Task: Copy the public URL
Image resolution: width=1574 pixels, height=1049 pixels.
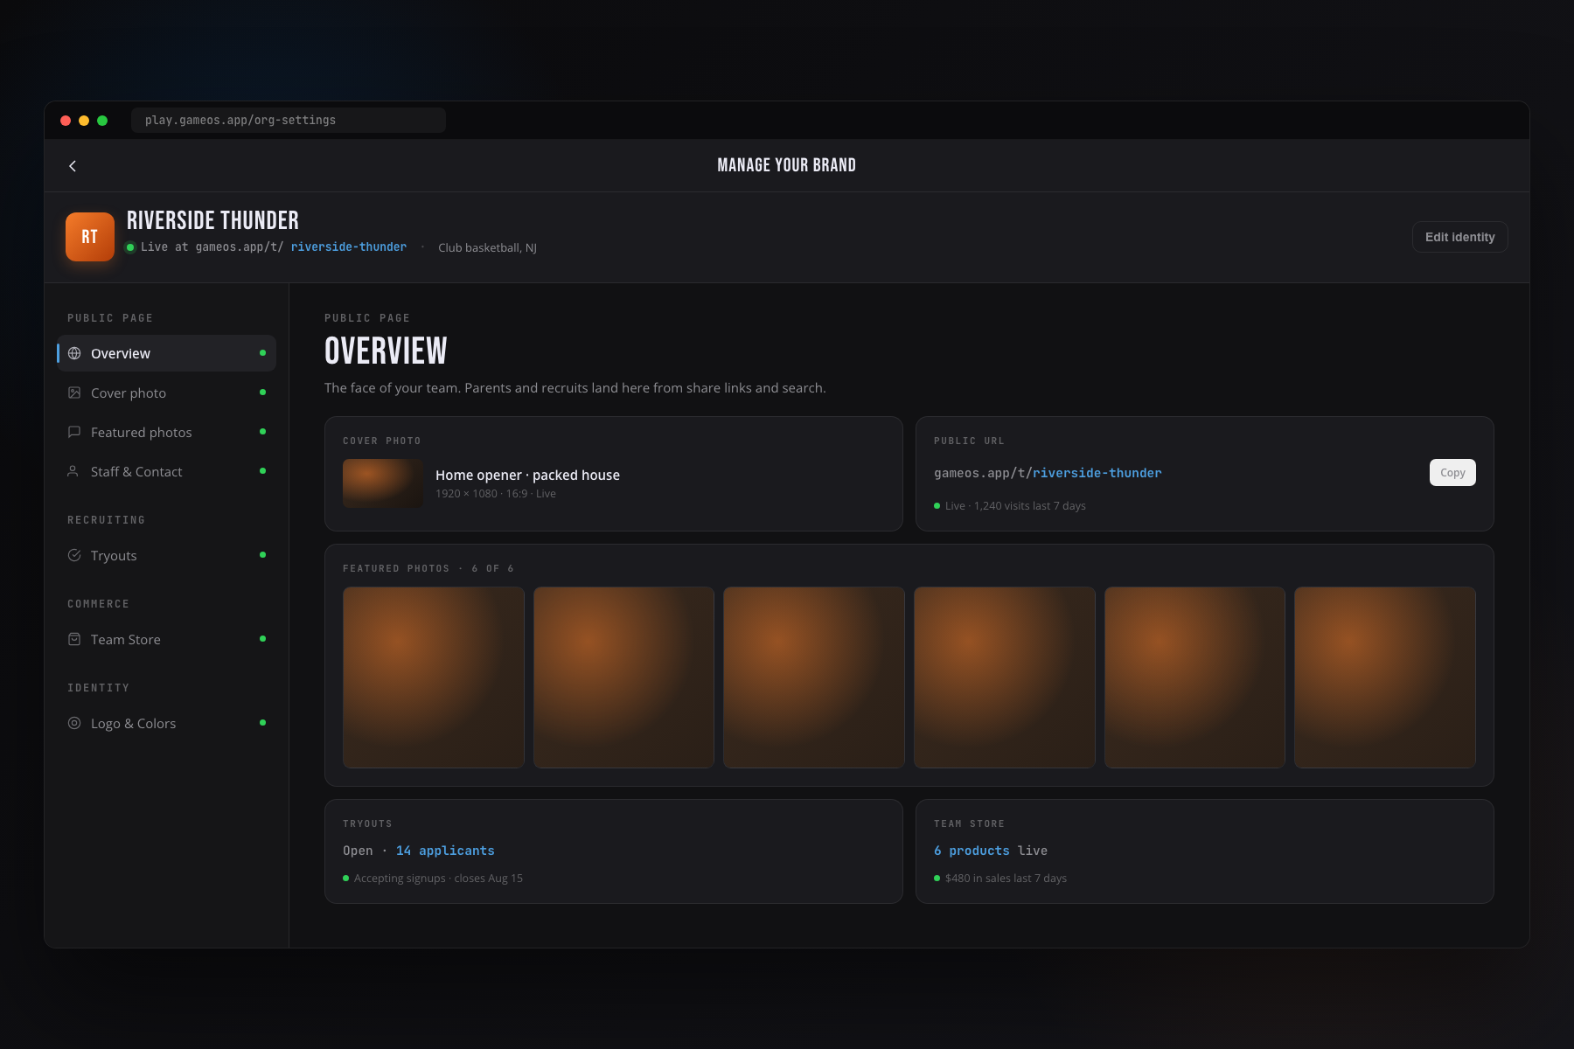Action: pyautogui.click(x=1452, y=473)
